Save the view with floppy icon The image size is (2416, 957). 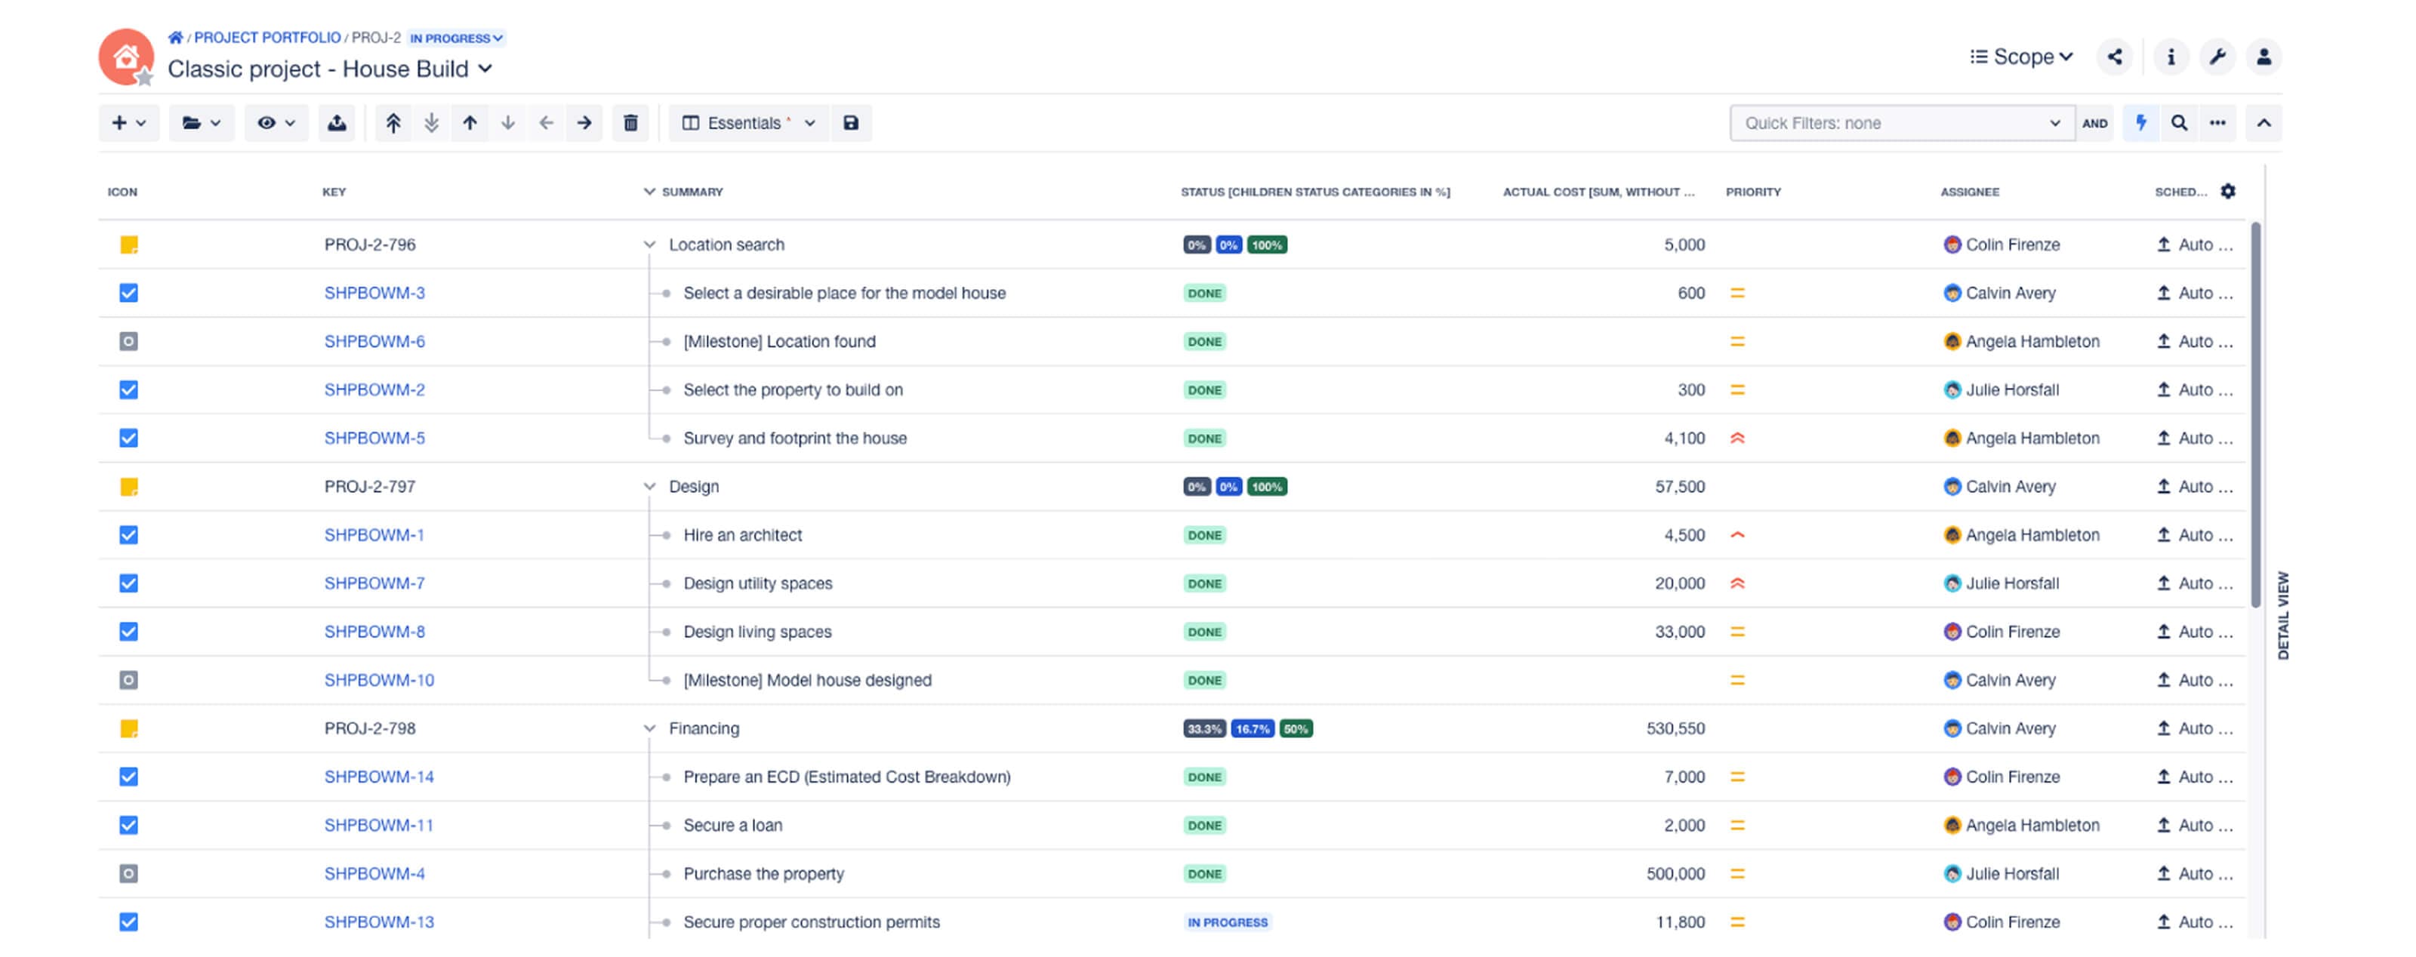(851, 123)
